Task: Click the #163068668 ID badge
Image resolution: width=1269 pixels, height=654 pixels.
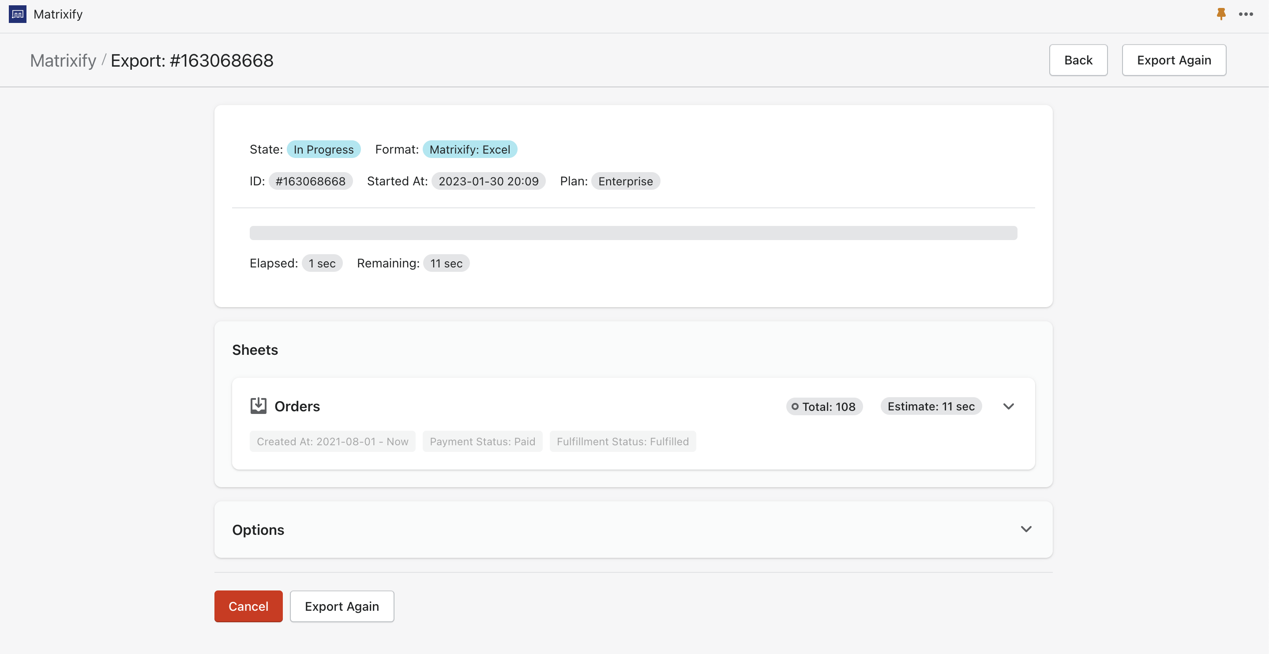Action: click(310, 181)
